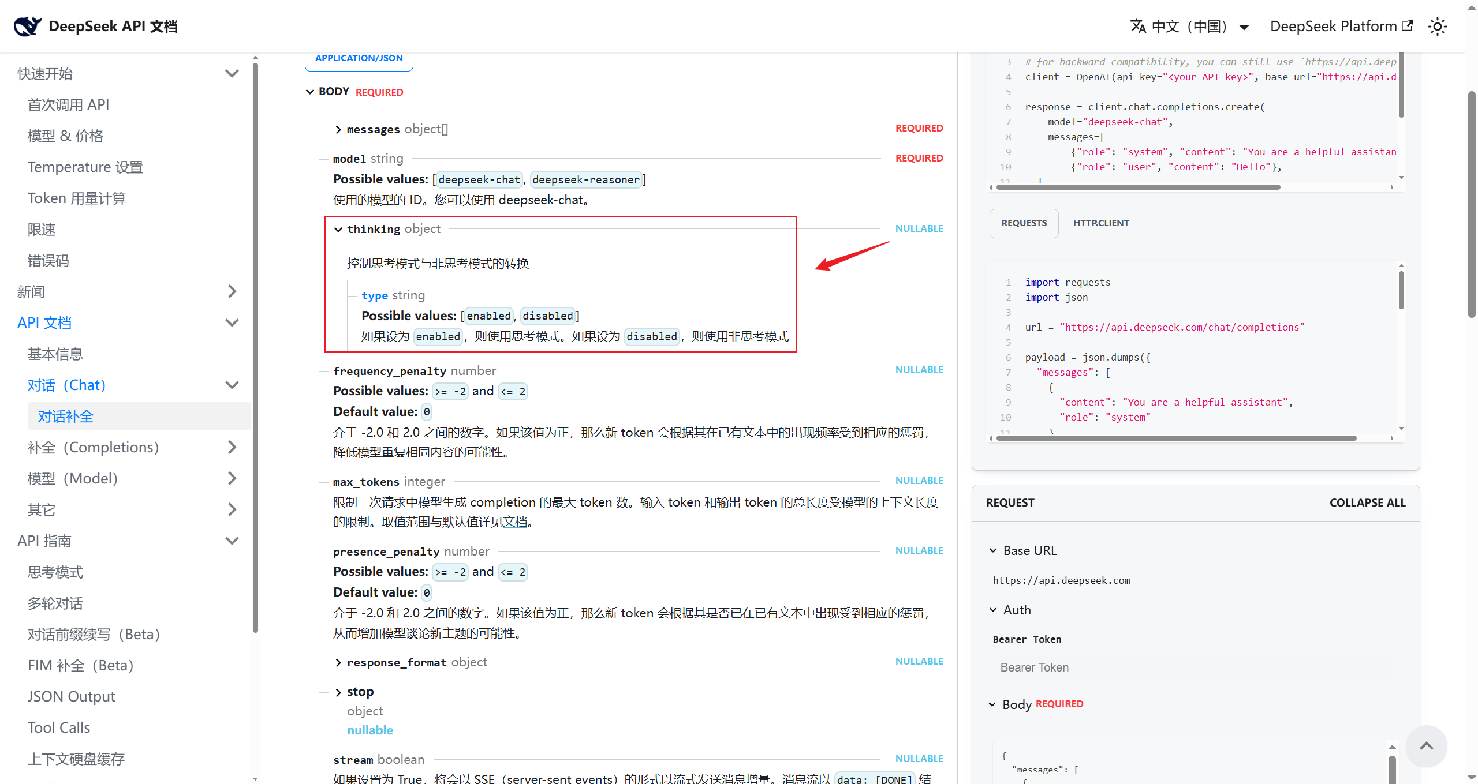This screenshot has width=1478, height=784.
Task: Collapse the BODY section chevron
Action: (310, 92)
